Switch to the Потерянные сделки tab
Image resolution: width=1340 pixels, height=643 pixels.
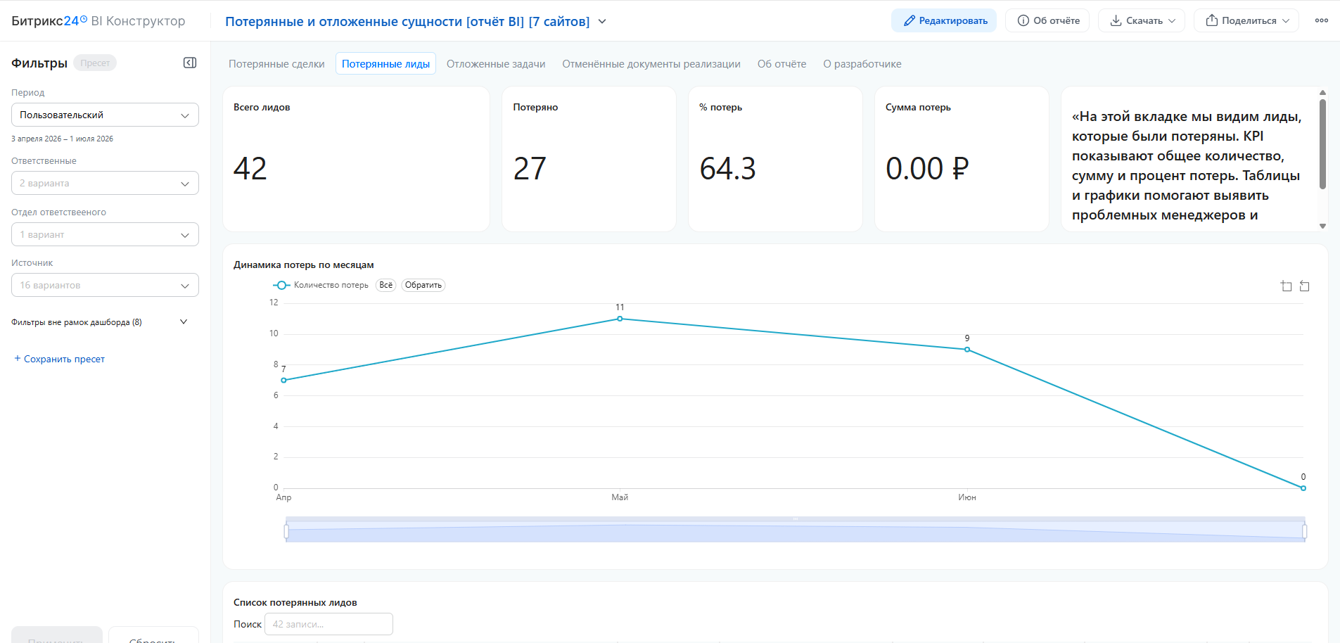276,63
